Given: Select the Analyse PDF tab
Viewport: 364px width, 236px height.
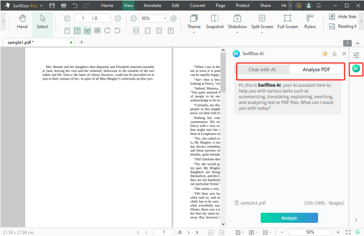Looking at the screenshot, I should [316, 69].
